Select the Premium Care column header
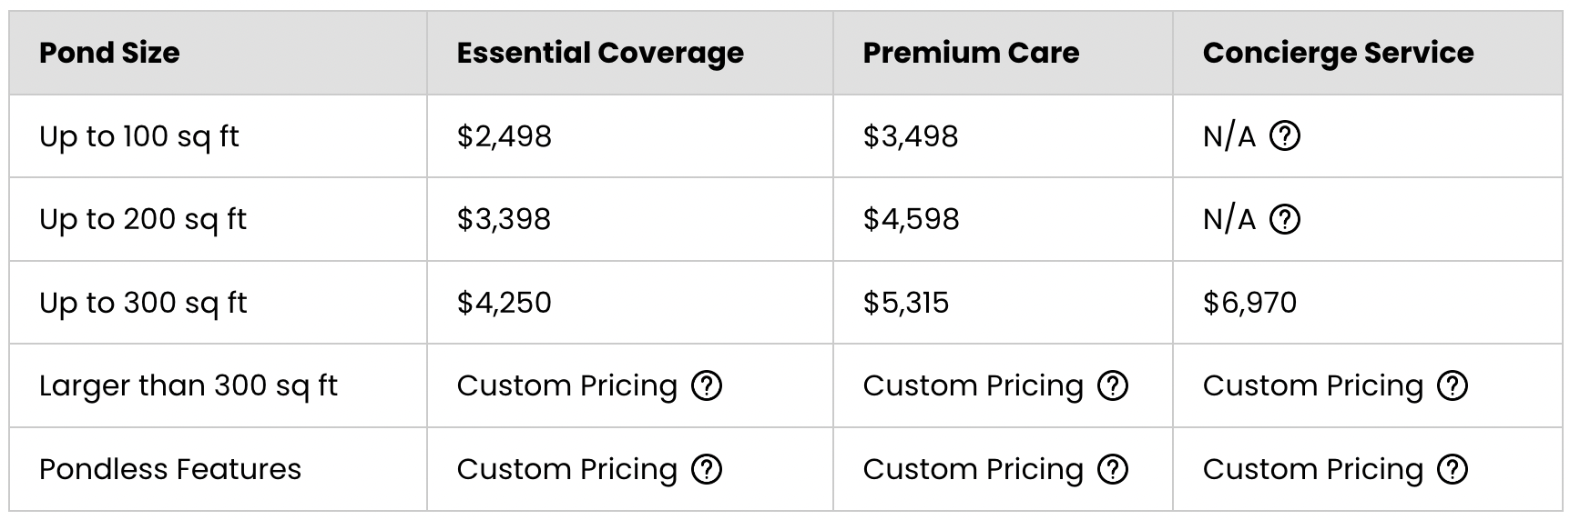The height and width of the screenshot is (520, 1570). coord(971,53)
